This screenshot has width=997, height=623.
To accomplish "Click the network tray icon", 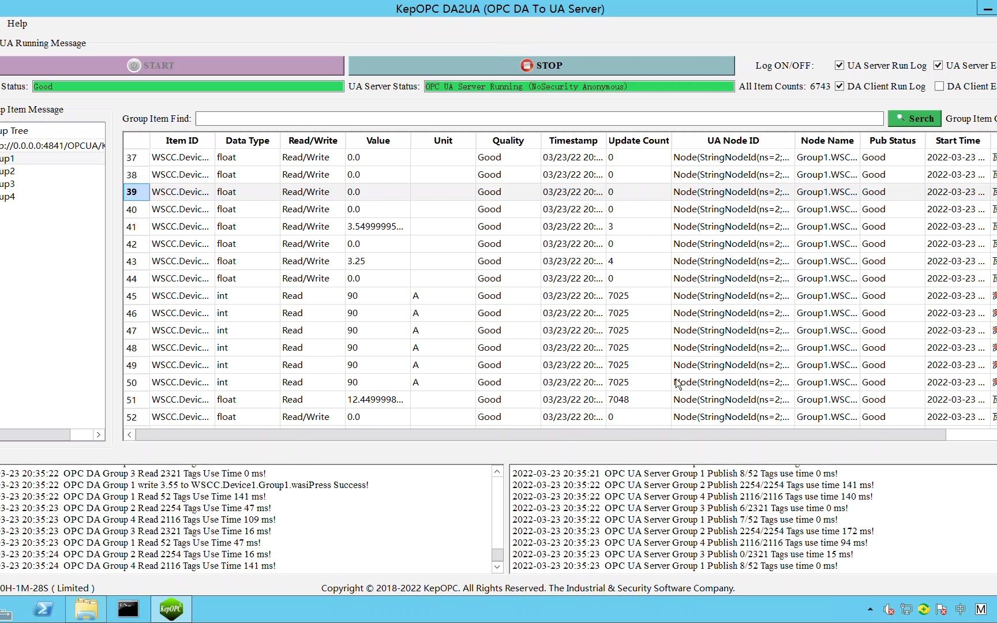I will click(x=906, y=609).
